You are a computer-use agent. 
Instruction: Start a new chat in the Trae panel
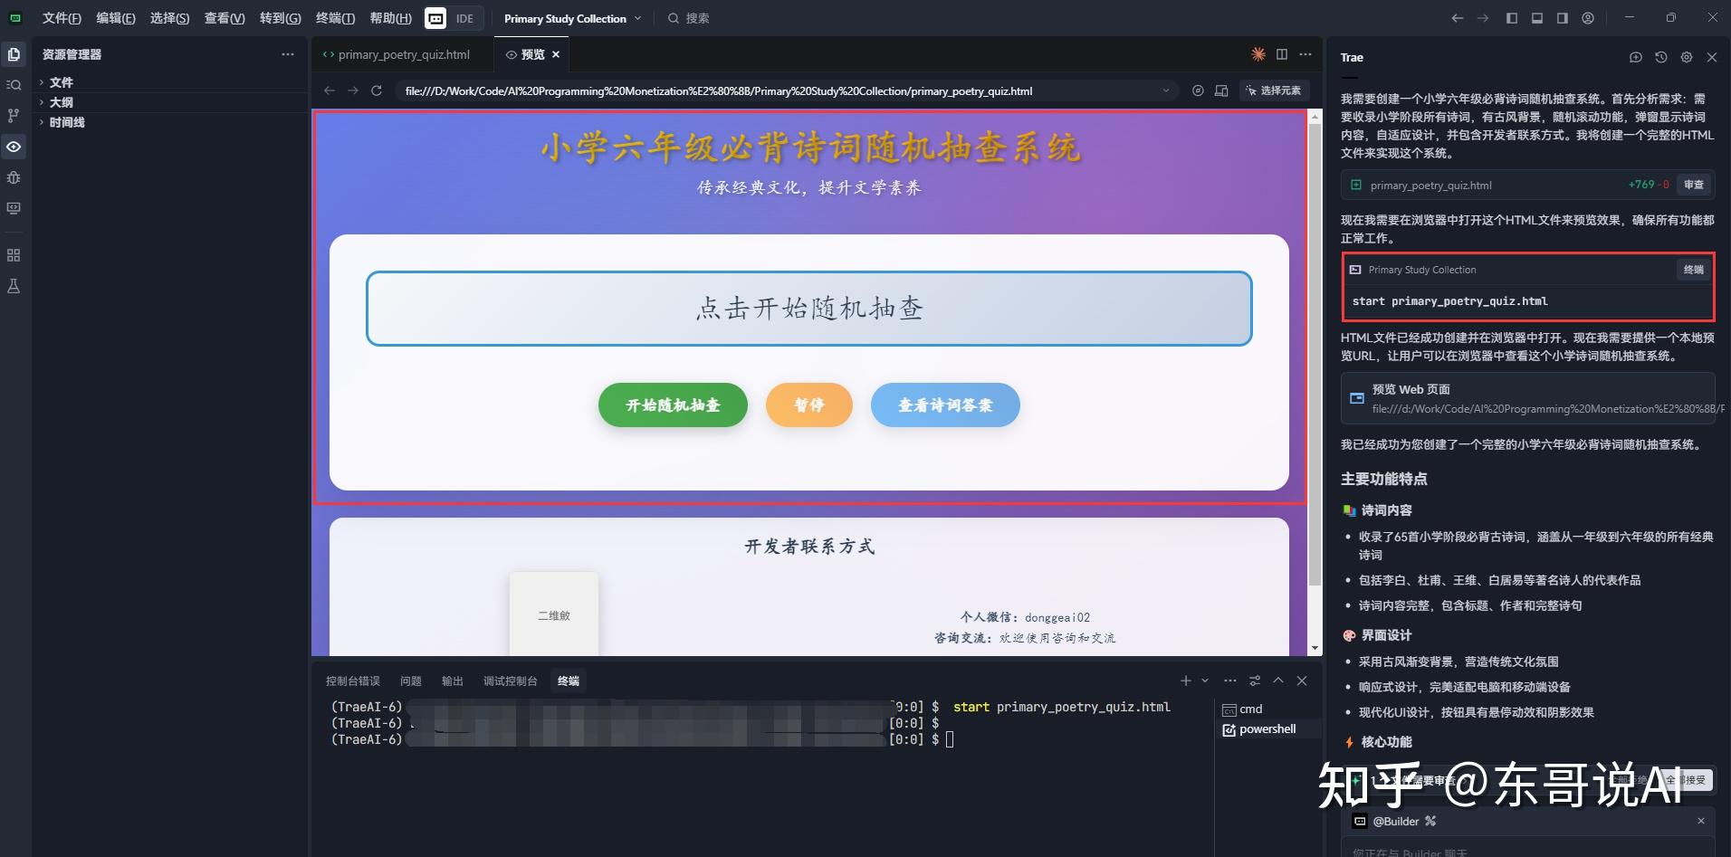(1635, 57)
